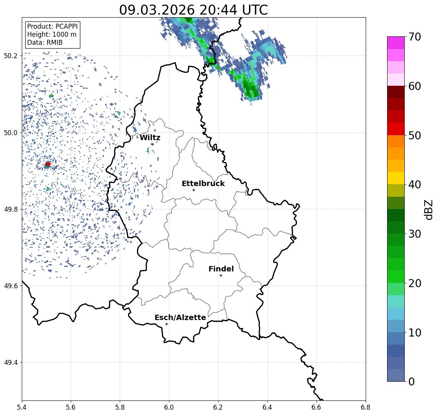This screenshot has width=438, height=415.
Task: Click the Findel station cross marker
Action: [x=221, y=276]
